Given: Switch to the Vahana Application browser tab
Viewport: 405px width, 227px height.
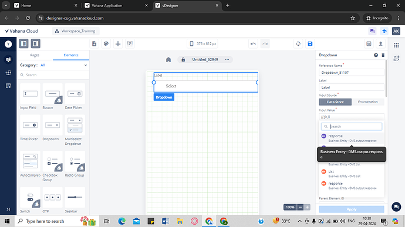Looking at the screenshot, I should click(x=116, y=5).
